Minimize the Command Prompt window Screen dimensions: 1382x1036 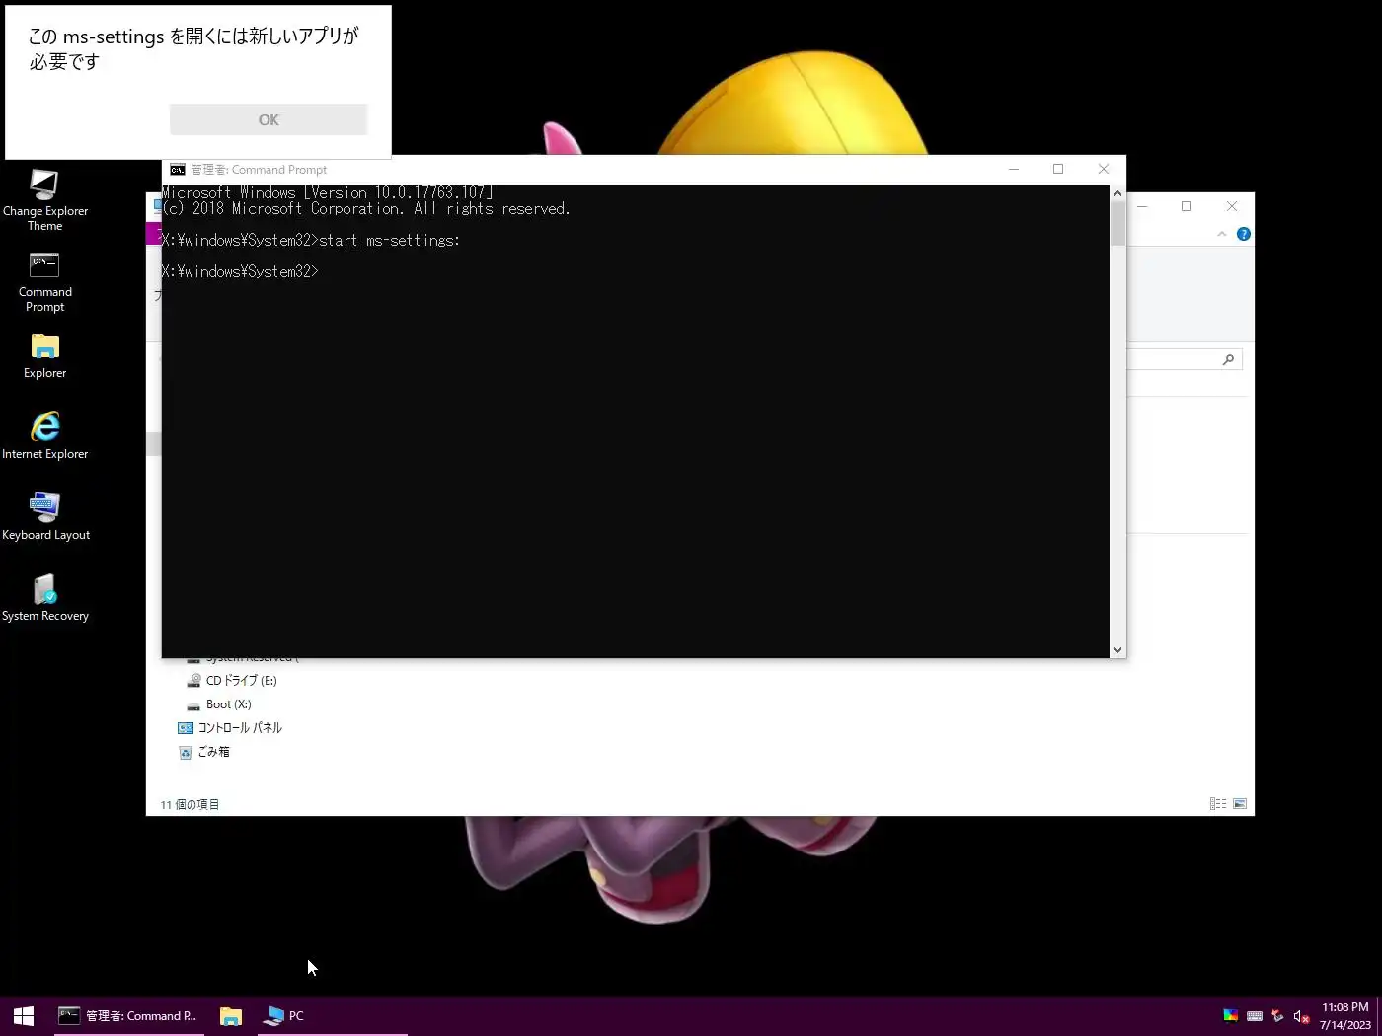point(1013,169)
